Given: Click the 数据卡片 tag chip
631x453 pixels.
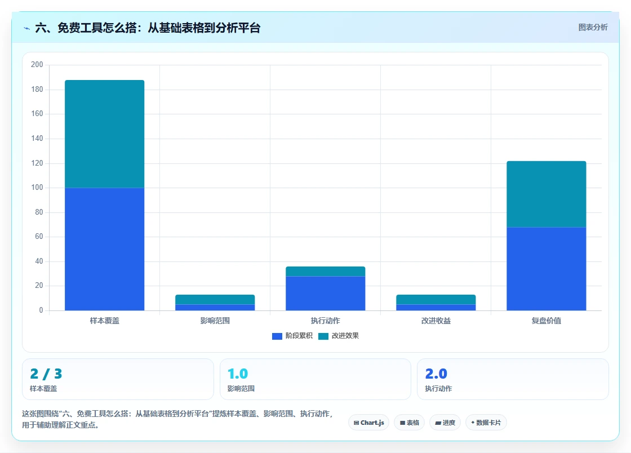Looking at the screenshot, I should pyautogui.click(x=486, y=423).
